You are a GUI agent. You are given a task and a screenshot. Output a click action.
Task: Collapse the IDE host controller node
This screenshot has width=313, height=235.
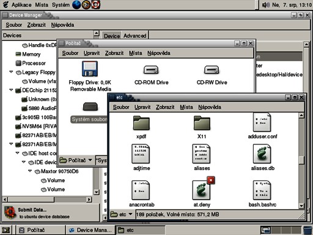click(x=18, y=153)
